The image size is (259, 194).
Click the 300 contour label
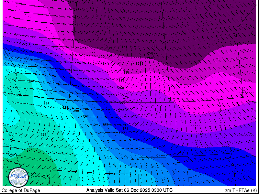pyautogui.click(x=32, y=147)
